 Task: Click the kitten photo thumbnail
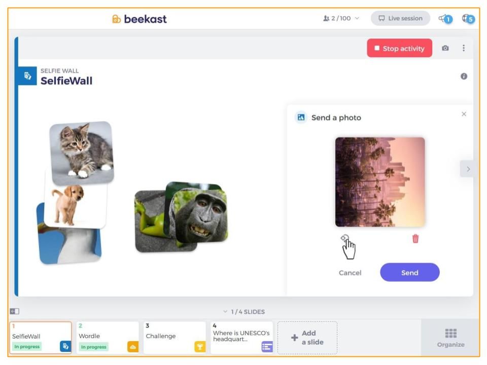[x=82, y=153]
